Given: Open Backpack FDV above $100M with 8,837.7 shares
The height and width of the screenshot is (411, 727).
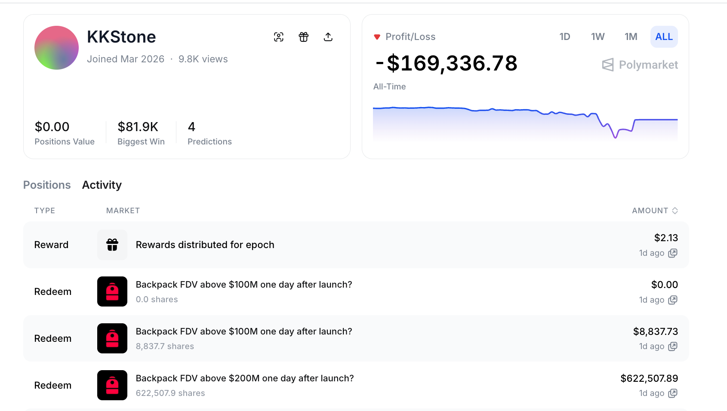Looking at the screenshot, I should [x=244, y=331].
